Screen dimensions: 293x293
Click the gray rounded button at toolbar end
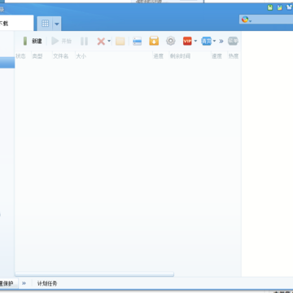pyautogui.click(x=233, y=41)
